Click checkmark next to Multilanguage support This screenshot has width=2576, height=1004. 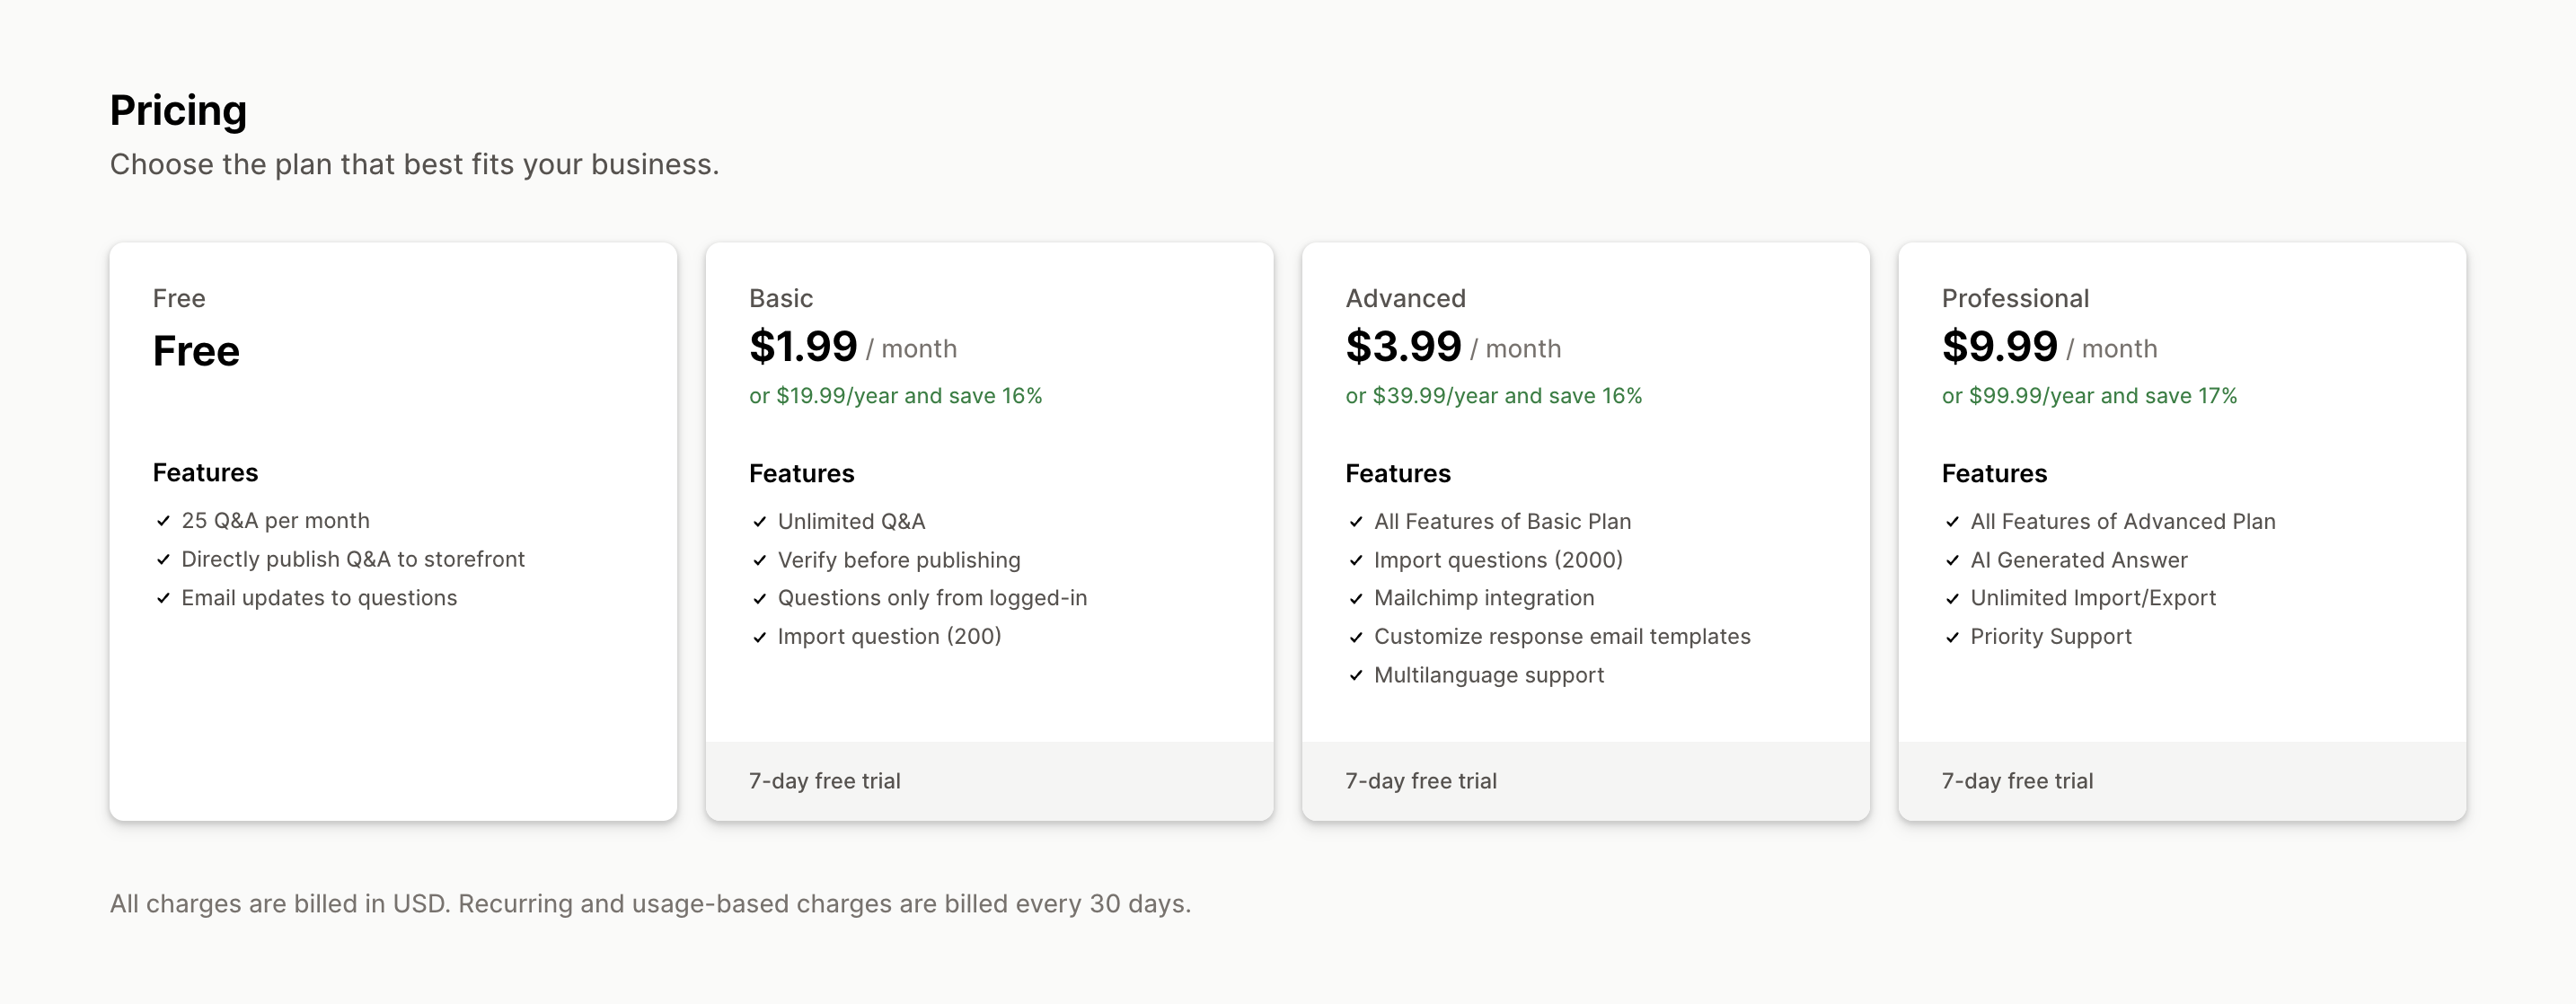pos(1356,675)
